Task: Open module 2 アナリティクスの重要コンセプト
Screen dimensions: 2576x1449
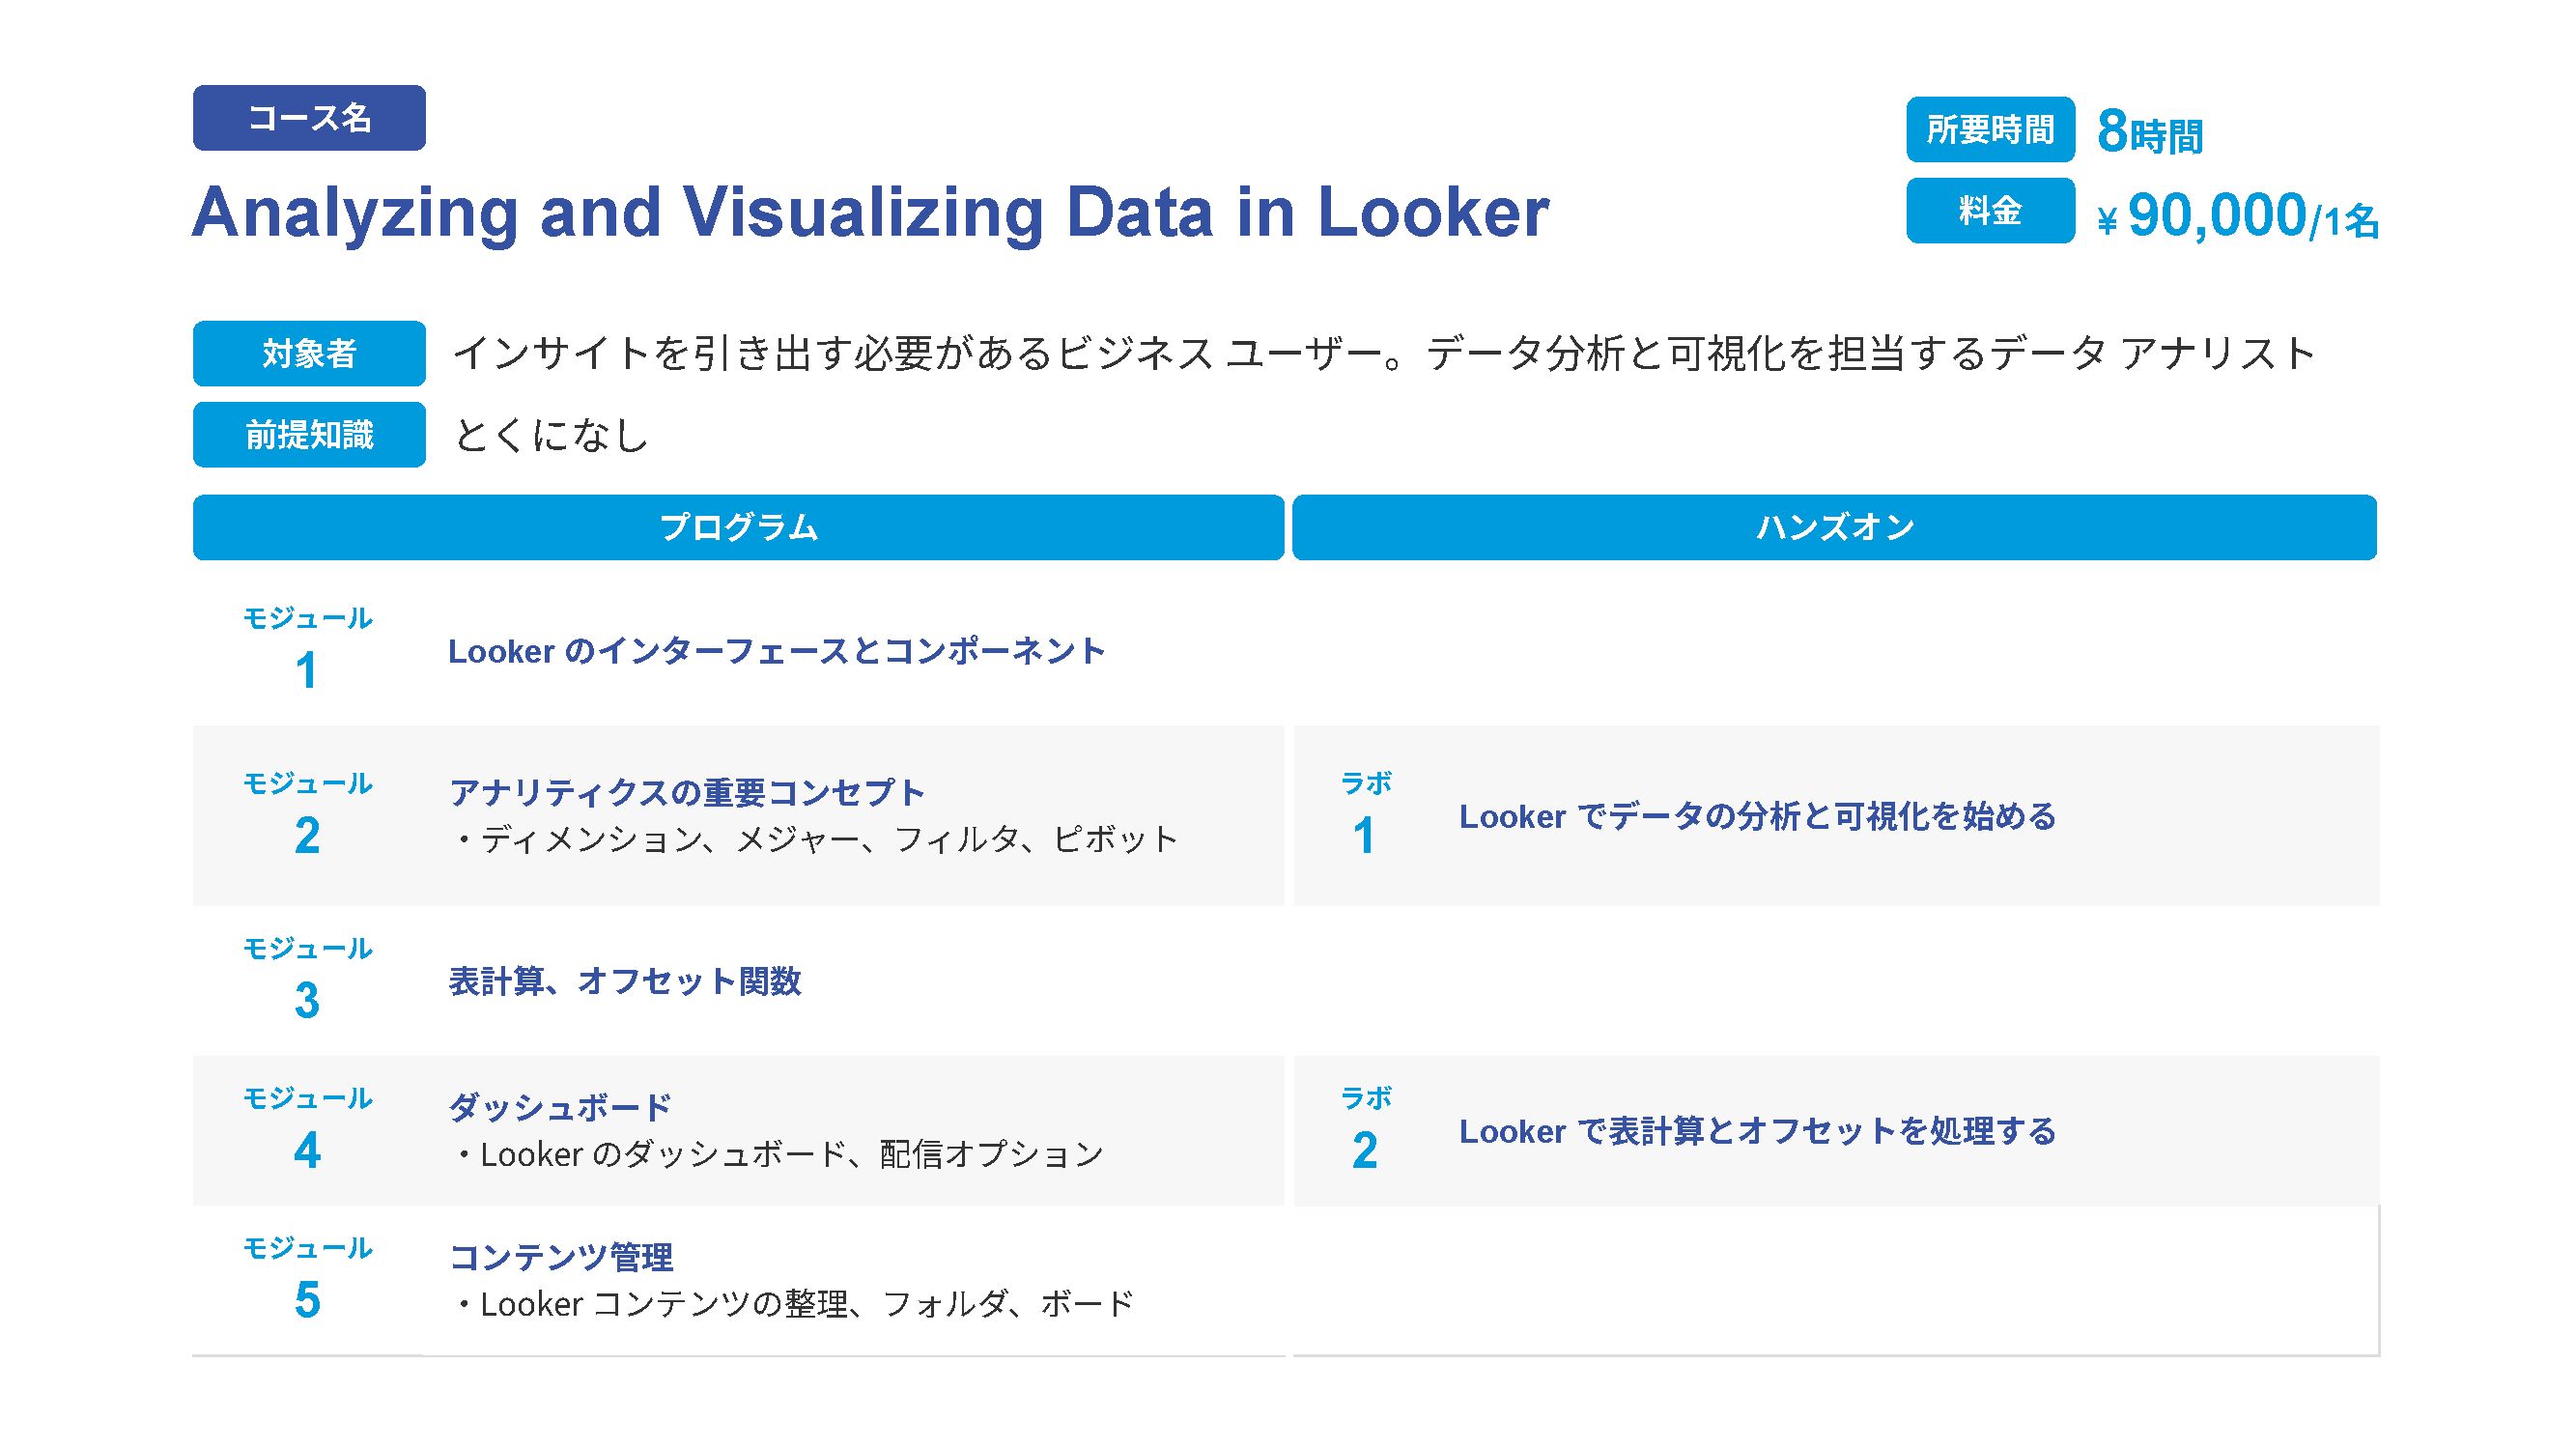Action: coord(687,792)
